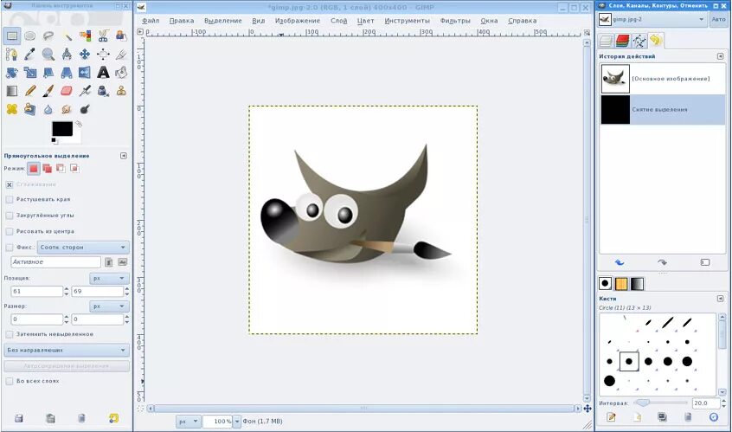
Task: Open История действий panel menu arrow
Action: click(x=720, y=56)
